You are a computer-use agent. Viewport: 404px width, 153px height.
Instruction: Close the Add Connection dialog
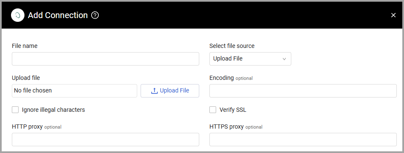click(x=393, y=16)
